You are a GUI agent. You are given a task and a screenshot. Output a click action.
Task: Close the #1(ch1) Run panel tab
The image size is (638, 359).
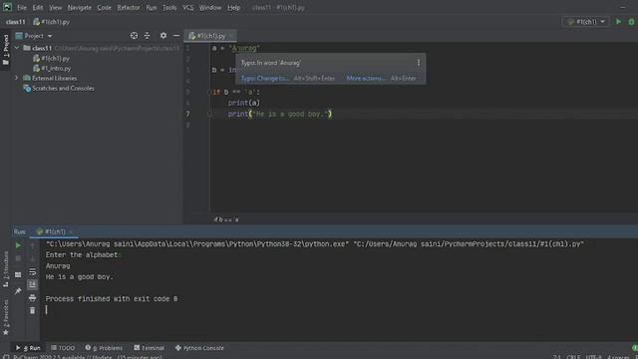(71, 231)
